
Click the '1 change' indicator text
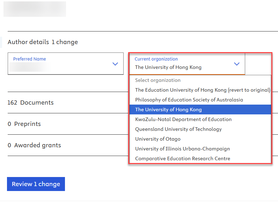pos(65,42)
